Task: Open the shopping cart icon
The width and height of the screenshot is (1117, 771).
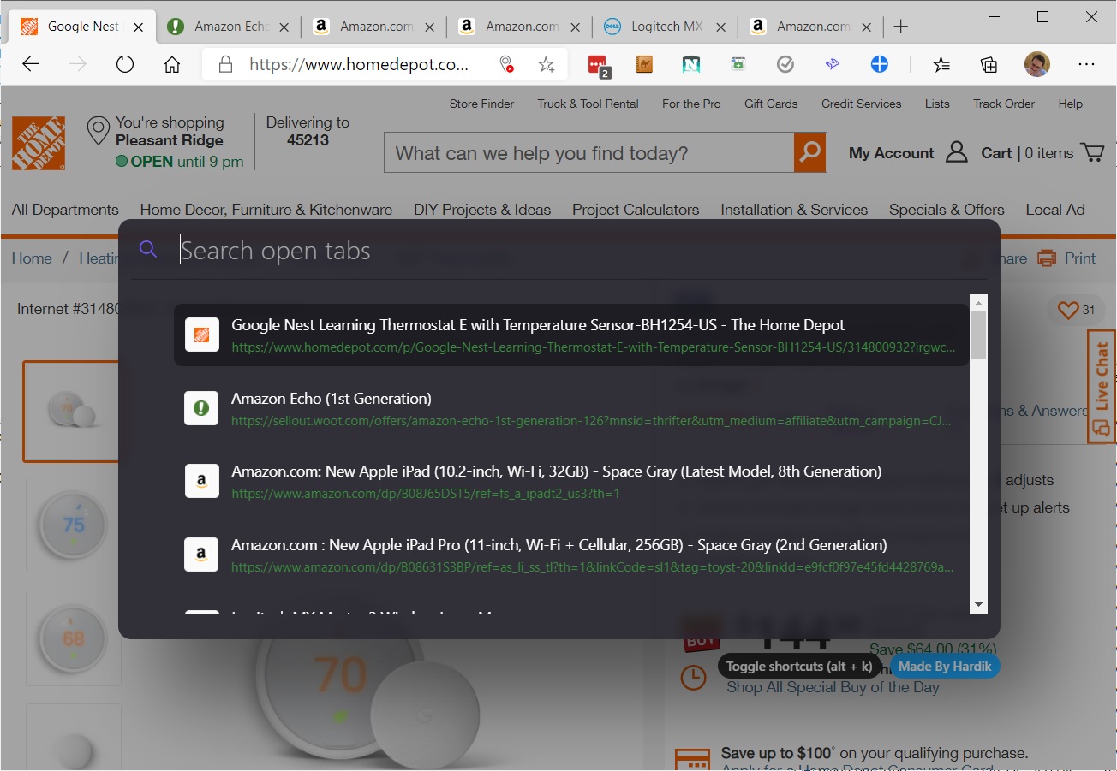Action: pyautogui.click(x=1093, y=153)
